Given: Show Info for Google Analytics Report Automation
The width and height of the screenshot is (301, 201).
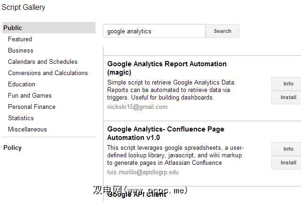Looking at the screenshot, I should 288,84.
